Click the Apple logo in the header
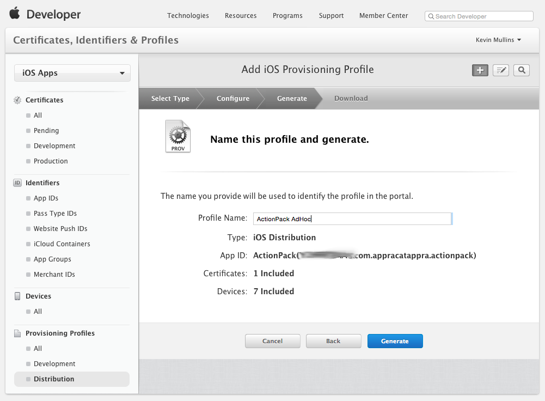Viewport: 545px width, 401px height. (x=15, y=13)
